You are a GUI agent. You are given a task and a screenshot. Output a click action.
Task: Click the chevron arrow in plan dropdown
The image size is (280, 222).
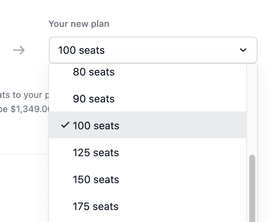pyautogui.click(x=243, y=50)
